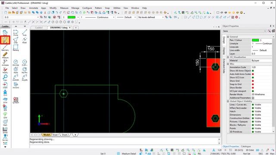This screenshot has width=276, height=155.
Task: Toggle Dimensions visibility setting
Action: pos(253,115)
